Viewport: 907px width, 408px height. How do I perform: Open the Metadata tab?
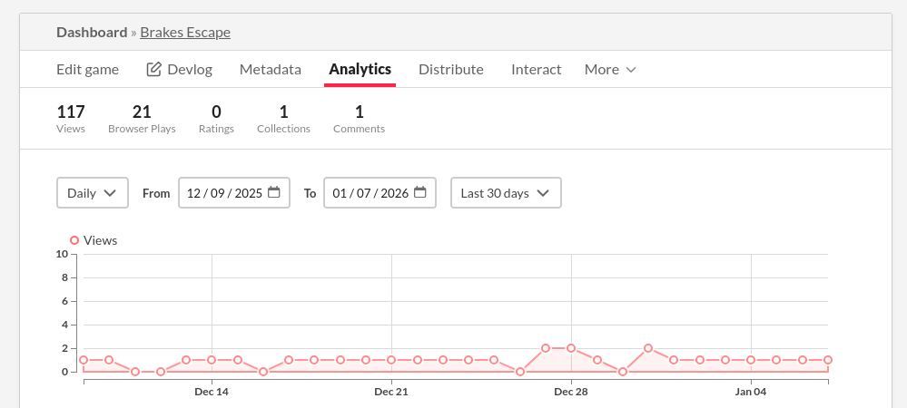270,70
